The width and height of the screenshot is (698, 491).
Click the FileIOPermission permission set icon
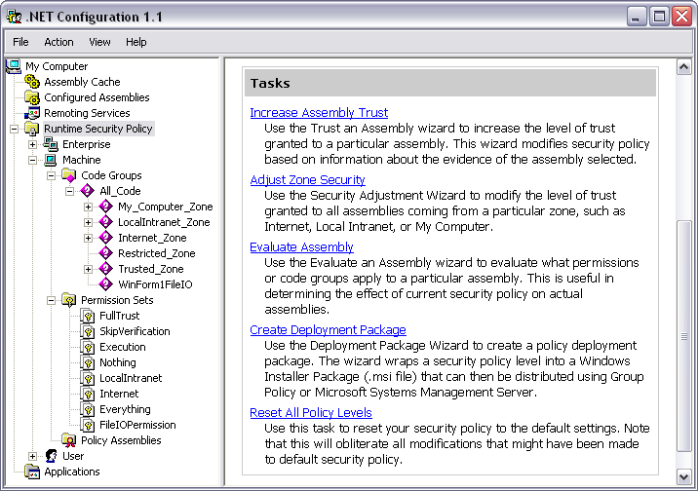88,425
